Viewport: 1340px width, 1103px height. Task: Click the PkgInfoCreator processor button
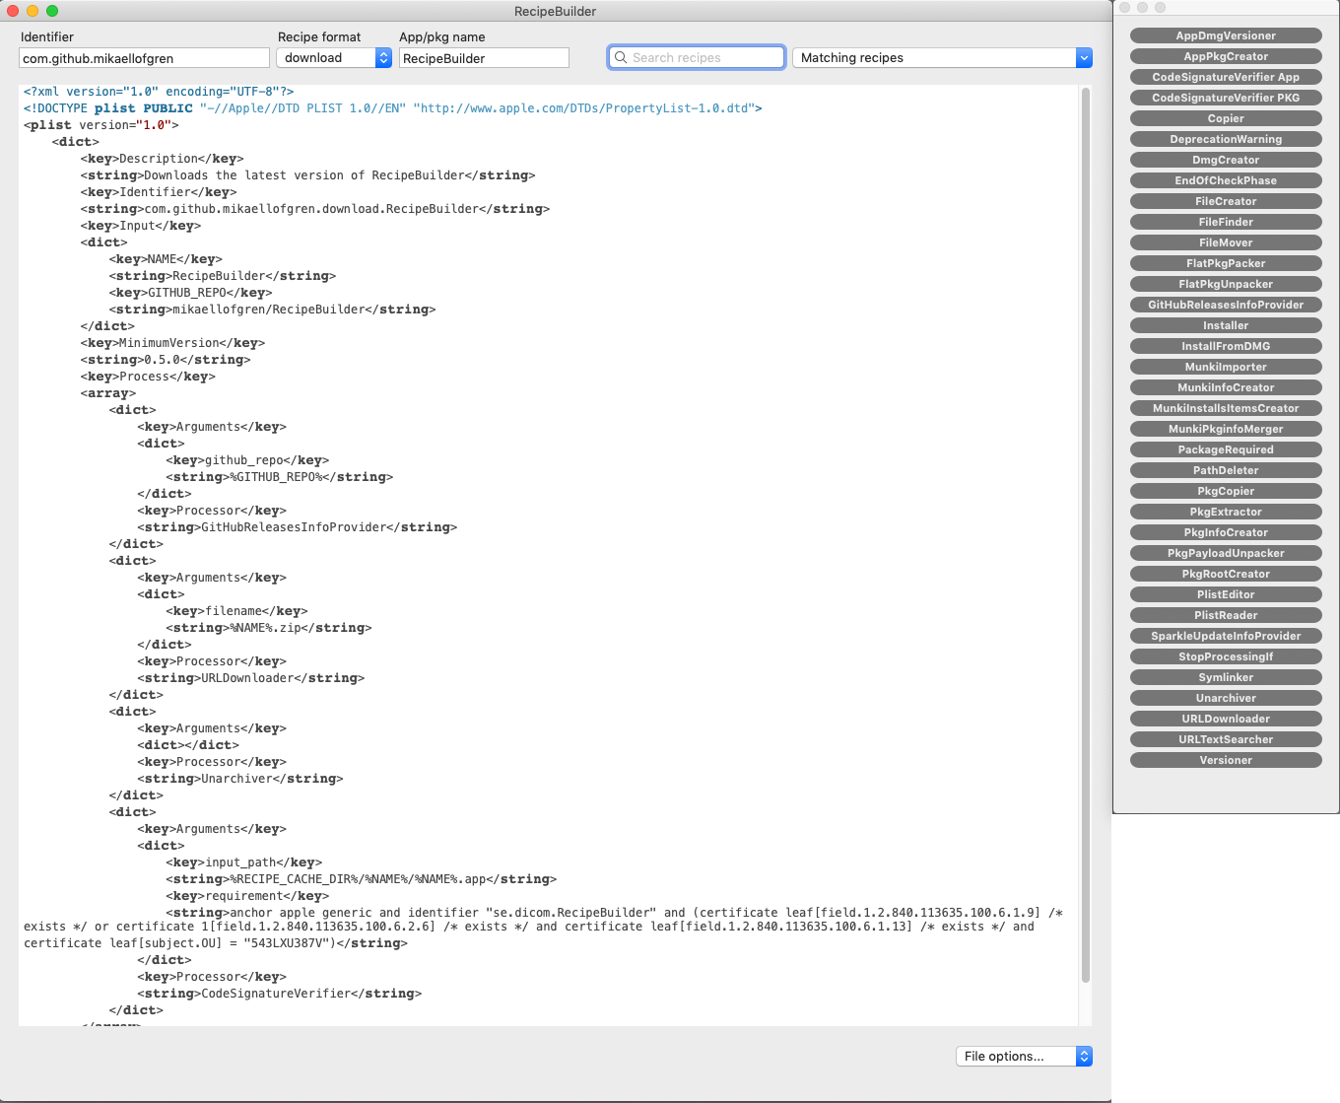pyautogui.click(x=1226, y=532)
